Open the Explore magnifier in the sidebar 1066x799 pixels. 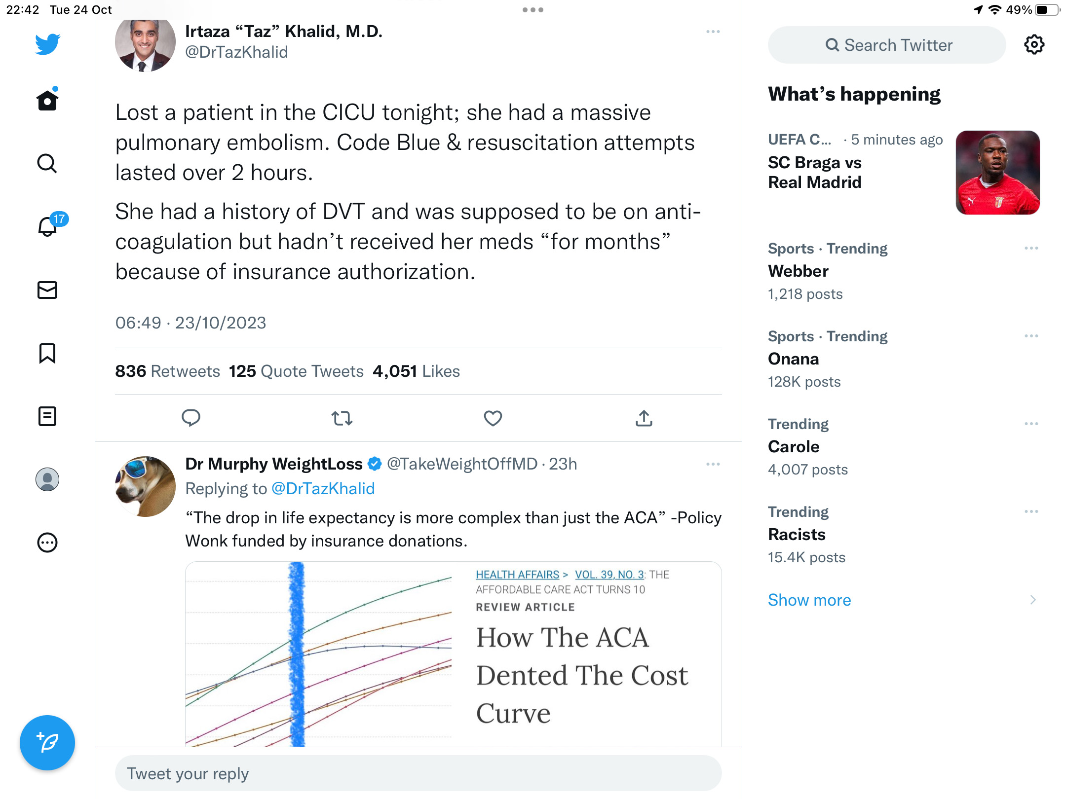coord(47,163)
